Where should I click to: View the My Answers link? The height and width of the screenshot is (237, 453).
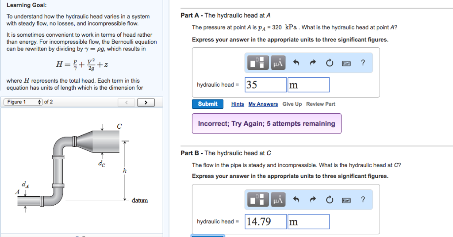click(x=263, y=104)
